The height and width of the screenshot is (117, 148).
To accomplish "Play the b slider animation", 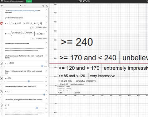I will [1, 92].
